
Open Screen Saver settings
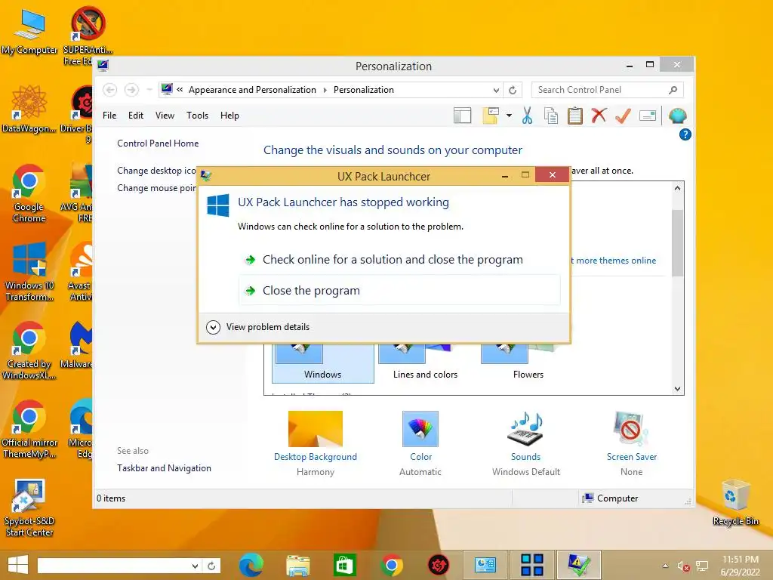click(632, 443)
